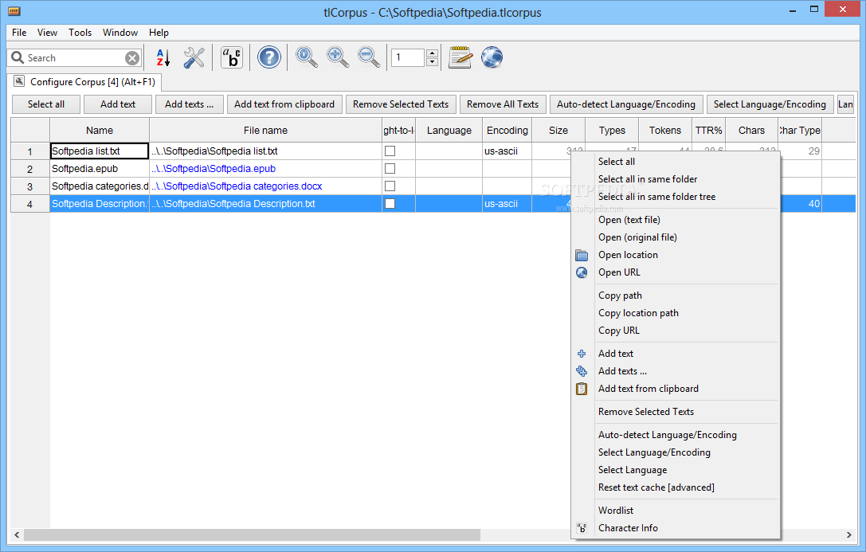Viewport: 866px width, 552px height.
Task: Toggle right-to-left checkbox for Softpedia.epub
Action: click(x=390, y=168)
